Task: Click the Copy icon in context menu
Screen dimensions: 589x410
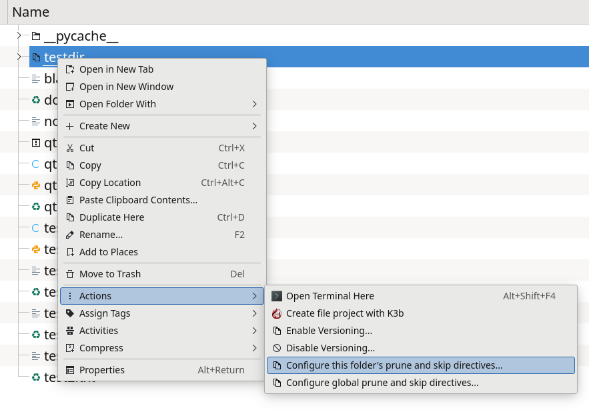Action: click(x=70, y=165)
